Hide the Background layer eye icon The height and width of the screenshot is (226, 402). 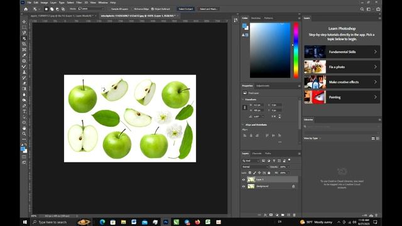click(244, 186)
